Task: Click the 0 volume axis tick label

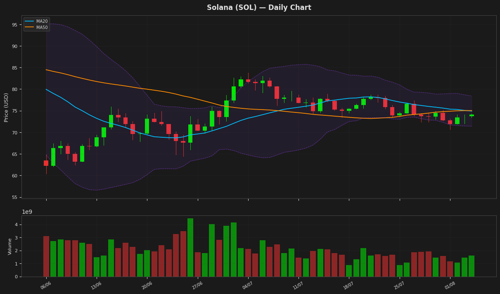Action: (16, 277)
